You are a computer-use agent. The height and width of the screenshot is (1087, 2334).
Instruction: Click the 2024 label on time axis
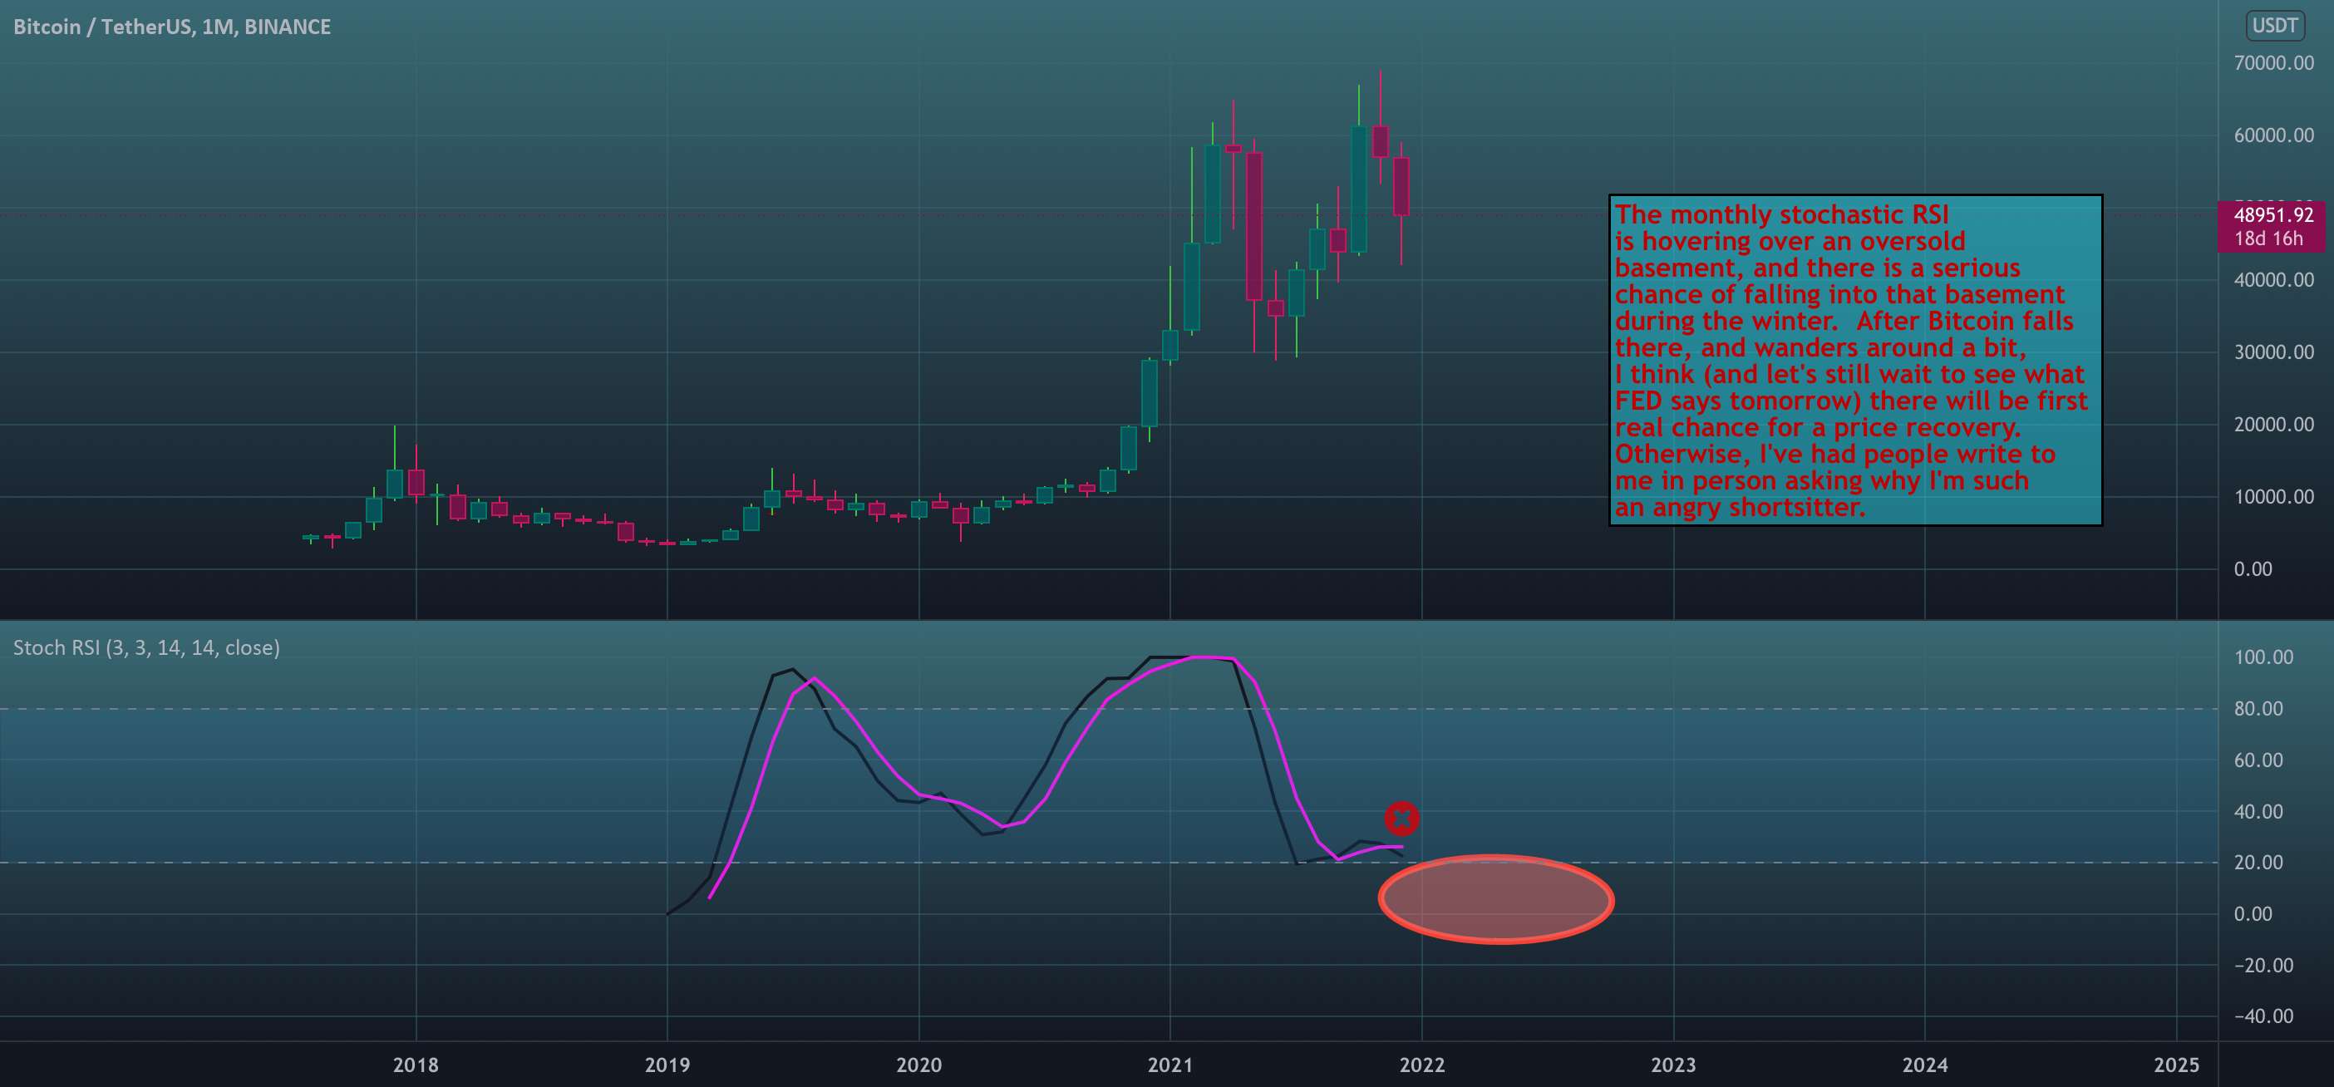tap(1924, 1065)
